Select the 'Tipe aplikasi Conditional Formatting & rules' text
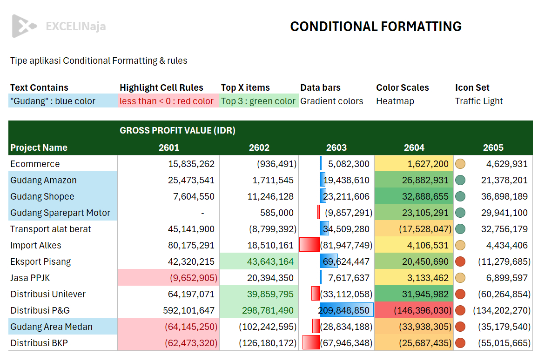 [99, 60]
